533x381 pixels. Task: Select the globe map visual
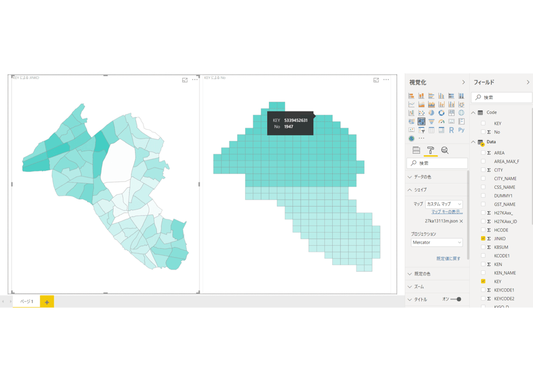click(461, 113)
